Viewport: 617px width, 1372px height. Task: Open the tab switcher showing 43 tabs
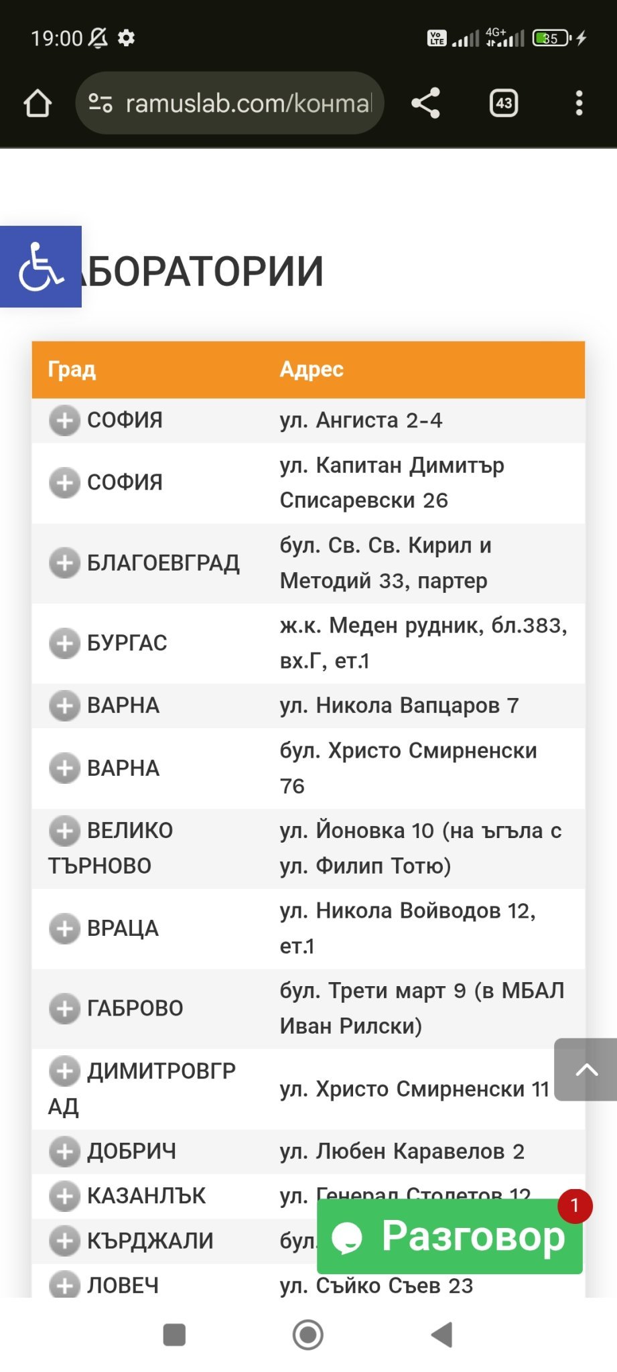(504, 103)
